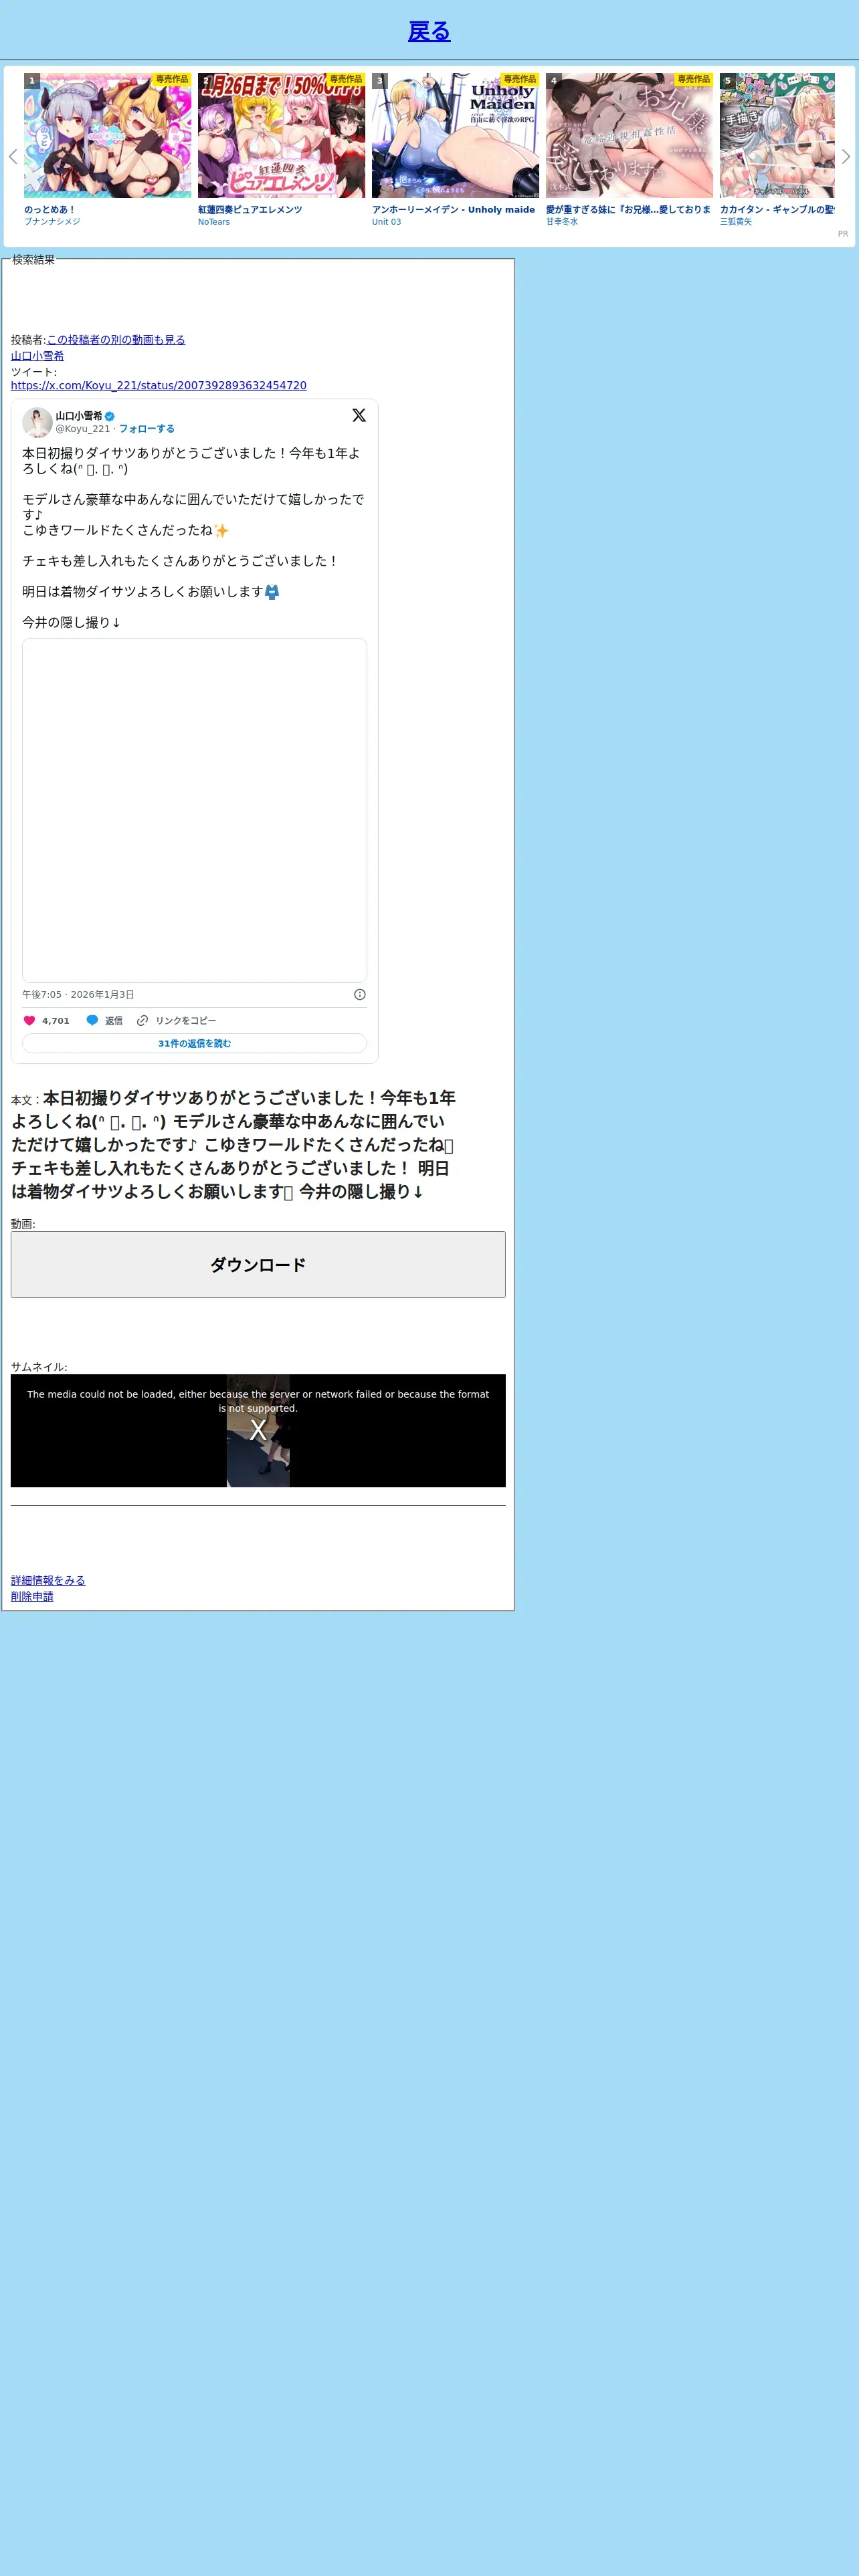Click the 愛が重すぎる妹に title link
Image resolution: width=859 pixels, height=2576 pixels.
628,210
